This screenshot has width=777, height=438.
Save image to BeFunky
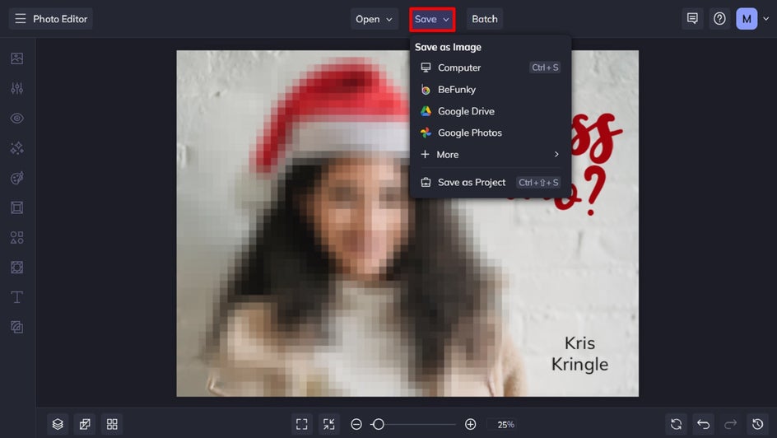click(x=490, y=89)
